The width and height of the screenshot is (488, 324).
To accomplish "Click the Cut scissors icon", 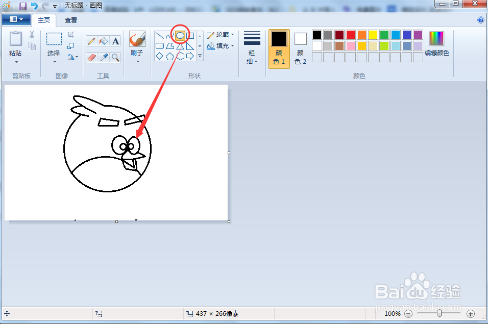I will (32, 34).
